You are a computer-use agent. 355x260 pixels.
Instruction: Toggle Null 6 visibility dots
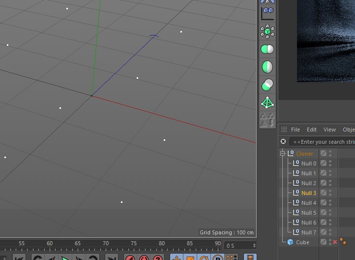[330, 223]
